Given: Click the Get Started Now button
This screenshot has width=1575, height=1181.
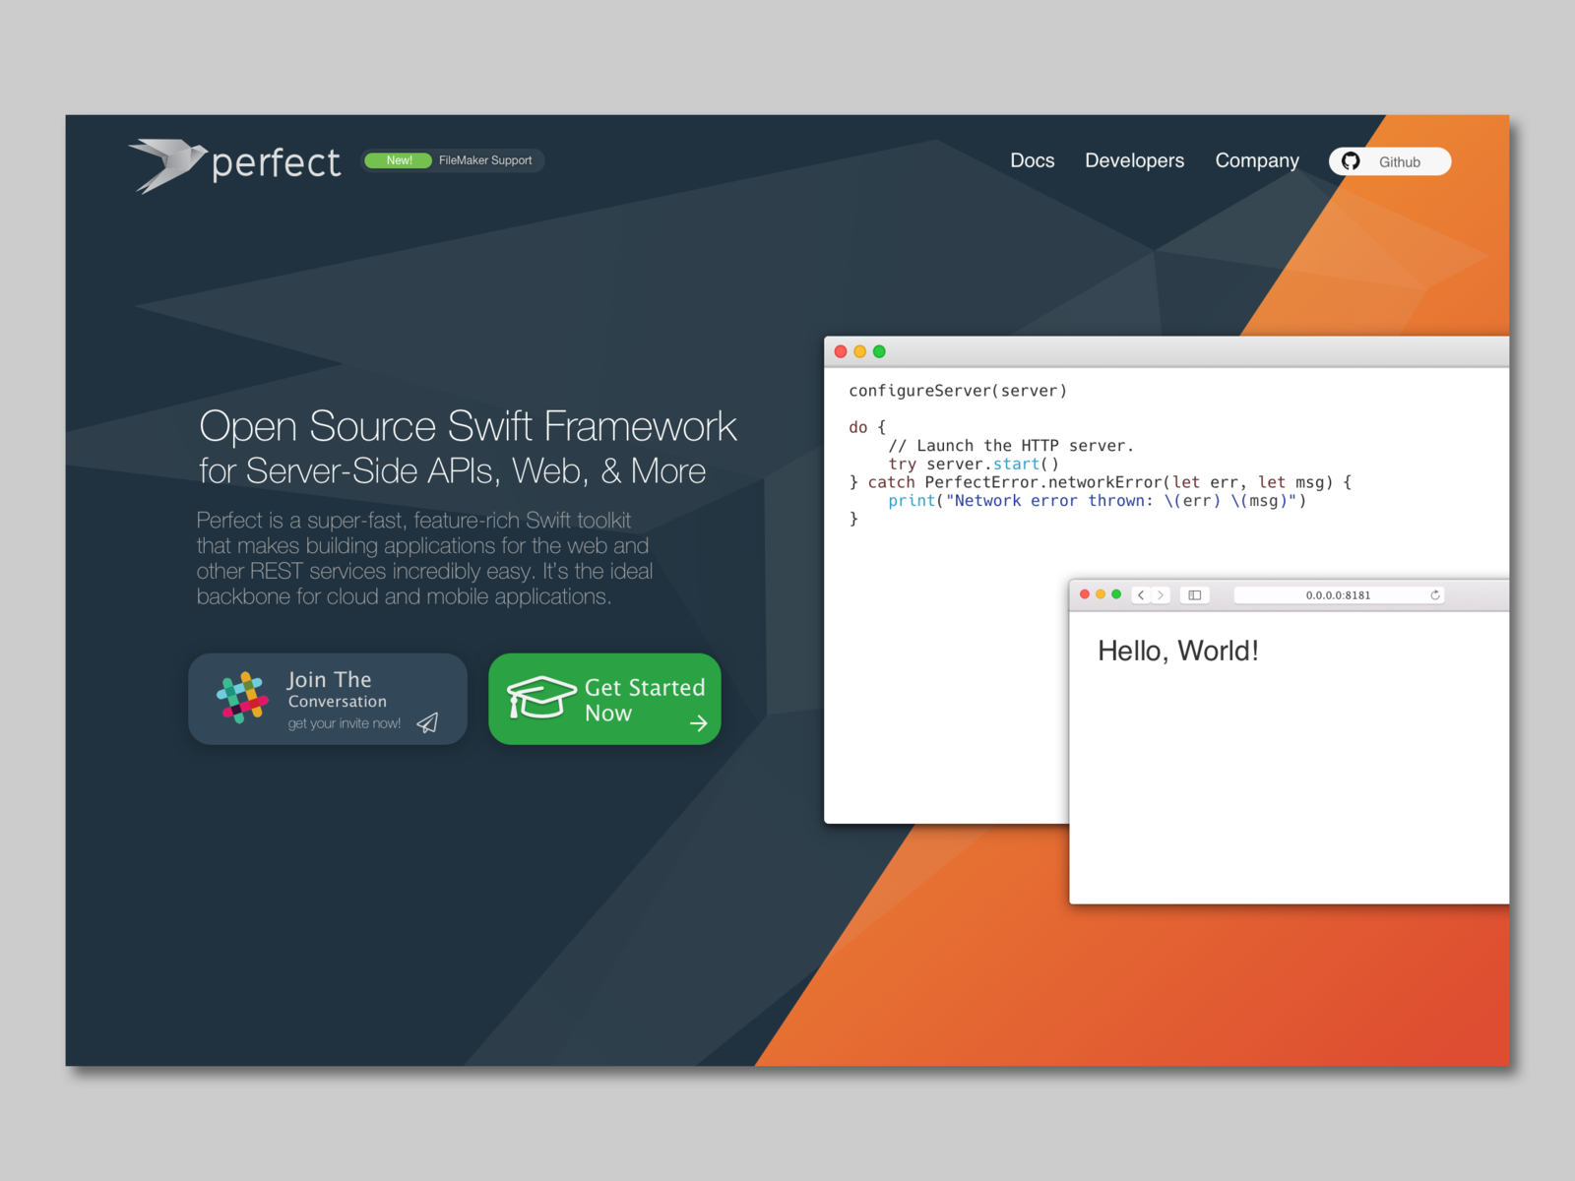Looking at the screenshot, I should pos(603,699).
